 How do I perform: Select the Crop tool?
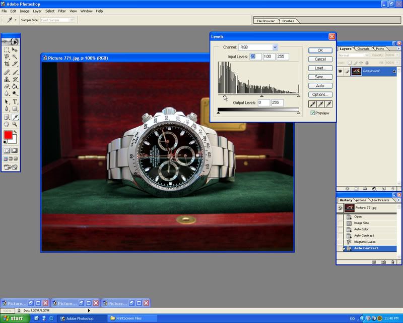pyautogui.click(x=7, y=64)
